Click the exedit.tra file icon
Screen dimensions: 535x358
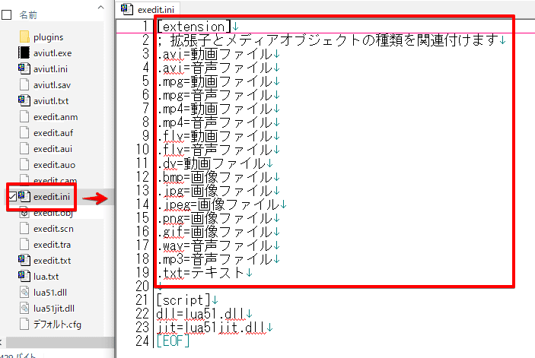click(24, 245)
